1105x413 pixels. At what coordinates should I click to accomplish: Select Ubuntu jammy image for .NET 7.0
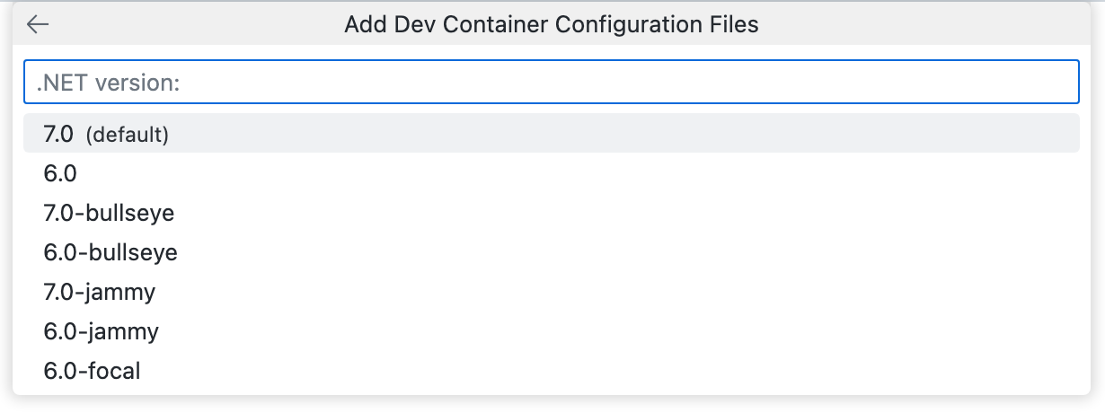[x=99, y=292]
